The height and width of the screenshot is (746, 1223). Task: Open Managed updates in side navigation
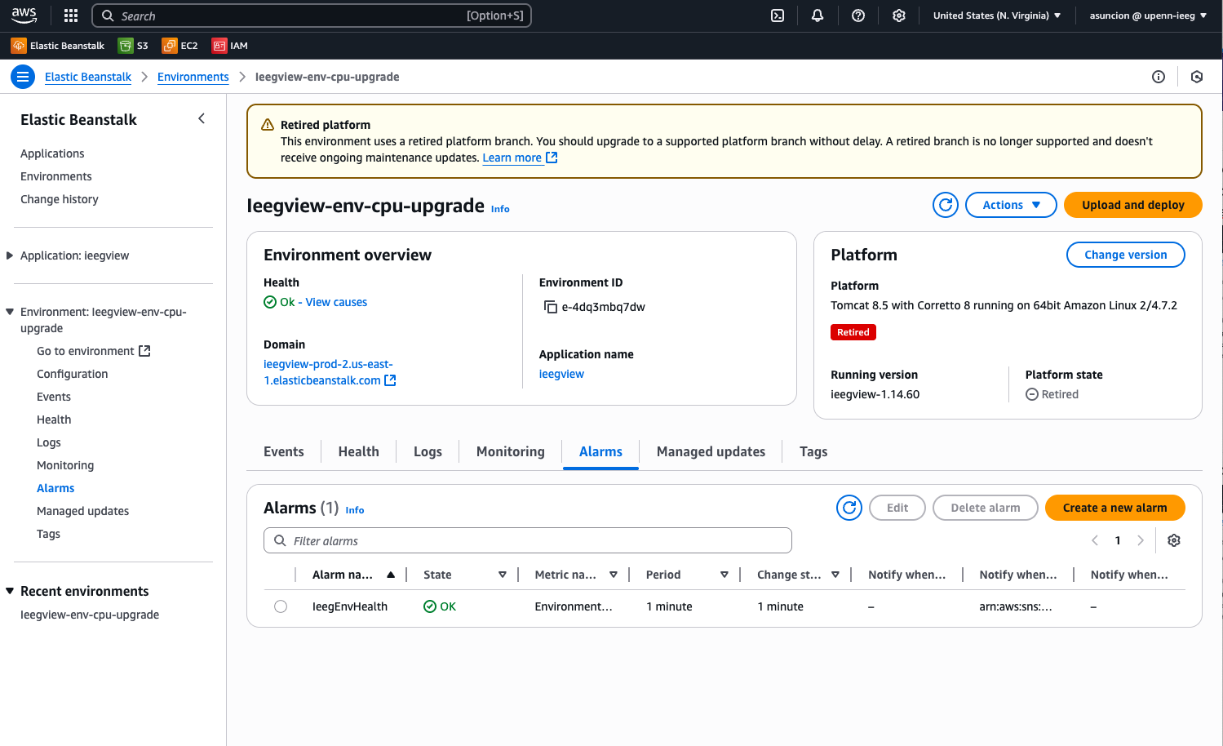tap(82, 511)
